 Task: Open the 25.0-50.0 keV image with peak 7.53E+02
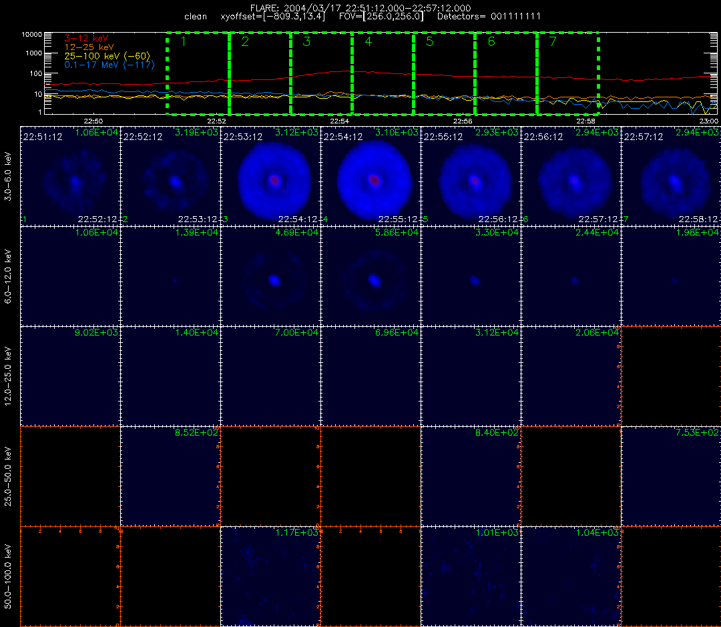tap(671, 476)
